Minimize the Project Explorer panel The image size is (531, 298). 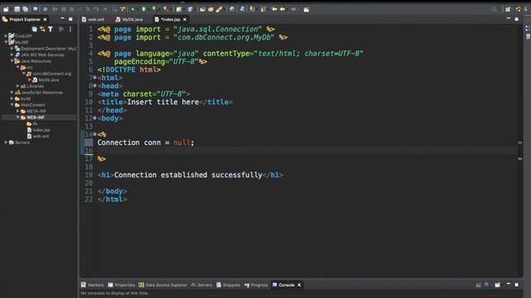click(62, 19)
